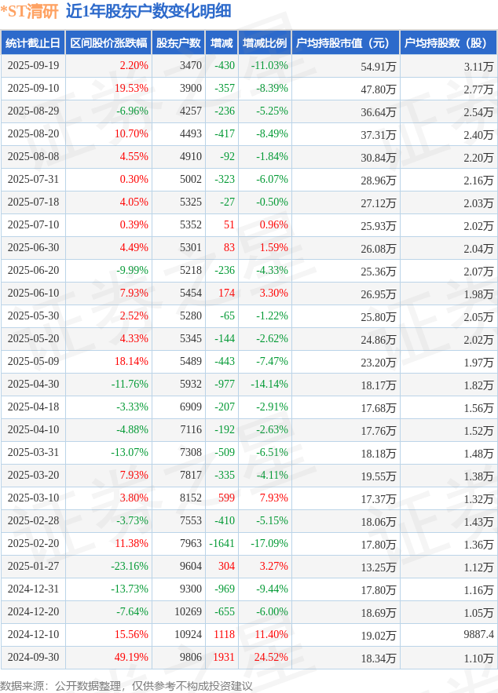Click the *ST清研 stock name in title
This screenshot has height=693, width=498.
click(30, 11)
